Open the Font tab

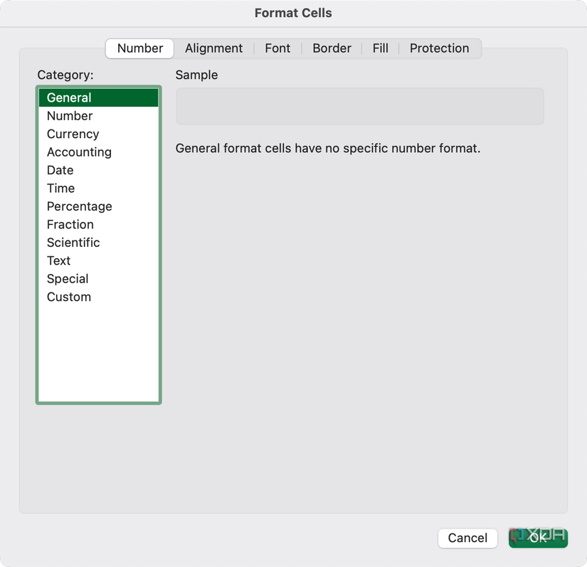click(x=277, y=48)
